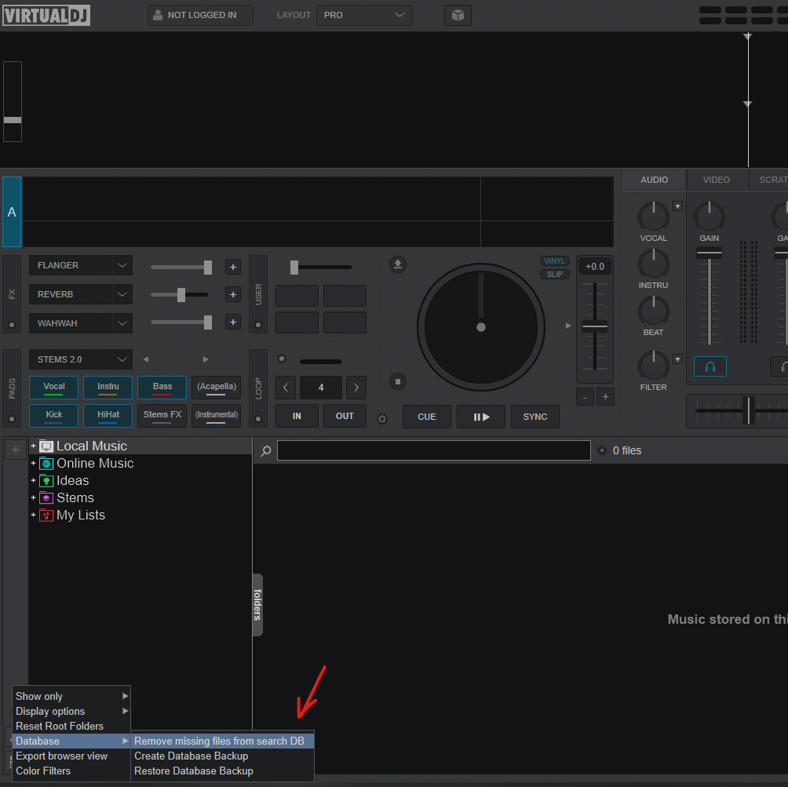This screenshot has height=787, width=788.
Task: Select Reset Root Folders
Action: tap(71, 727)
